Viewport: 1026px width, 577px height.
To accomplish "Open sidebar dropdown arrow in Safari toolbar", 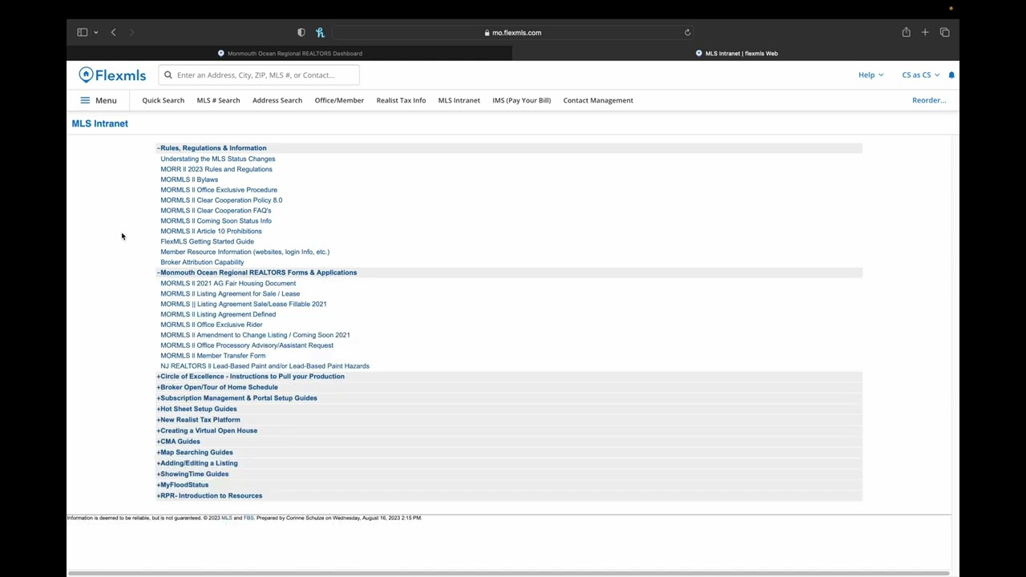I will [x=95, y=32].
